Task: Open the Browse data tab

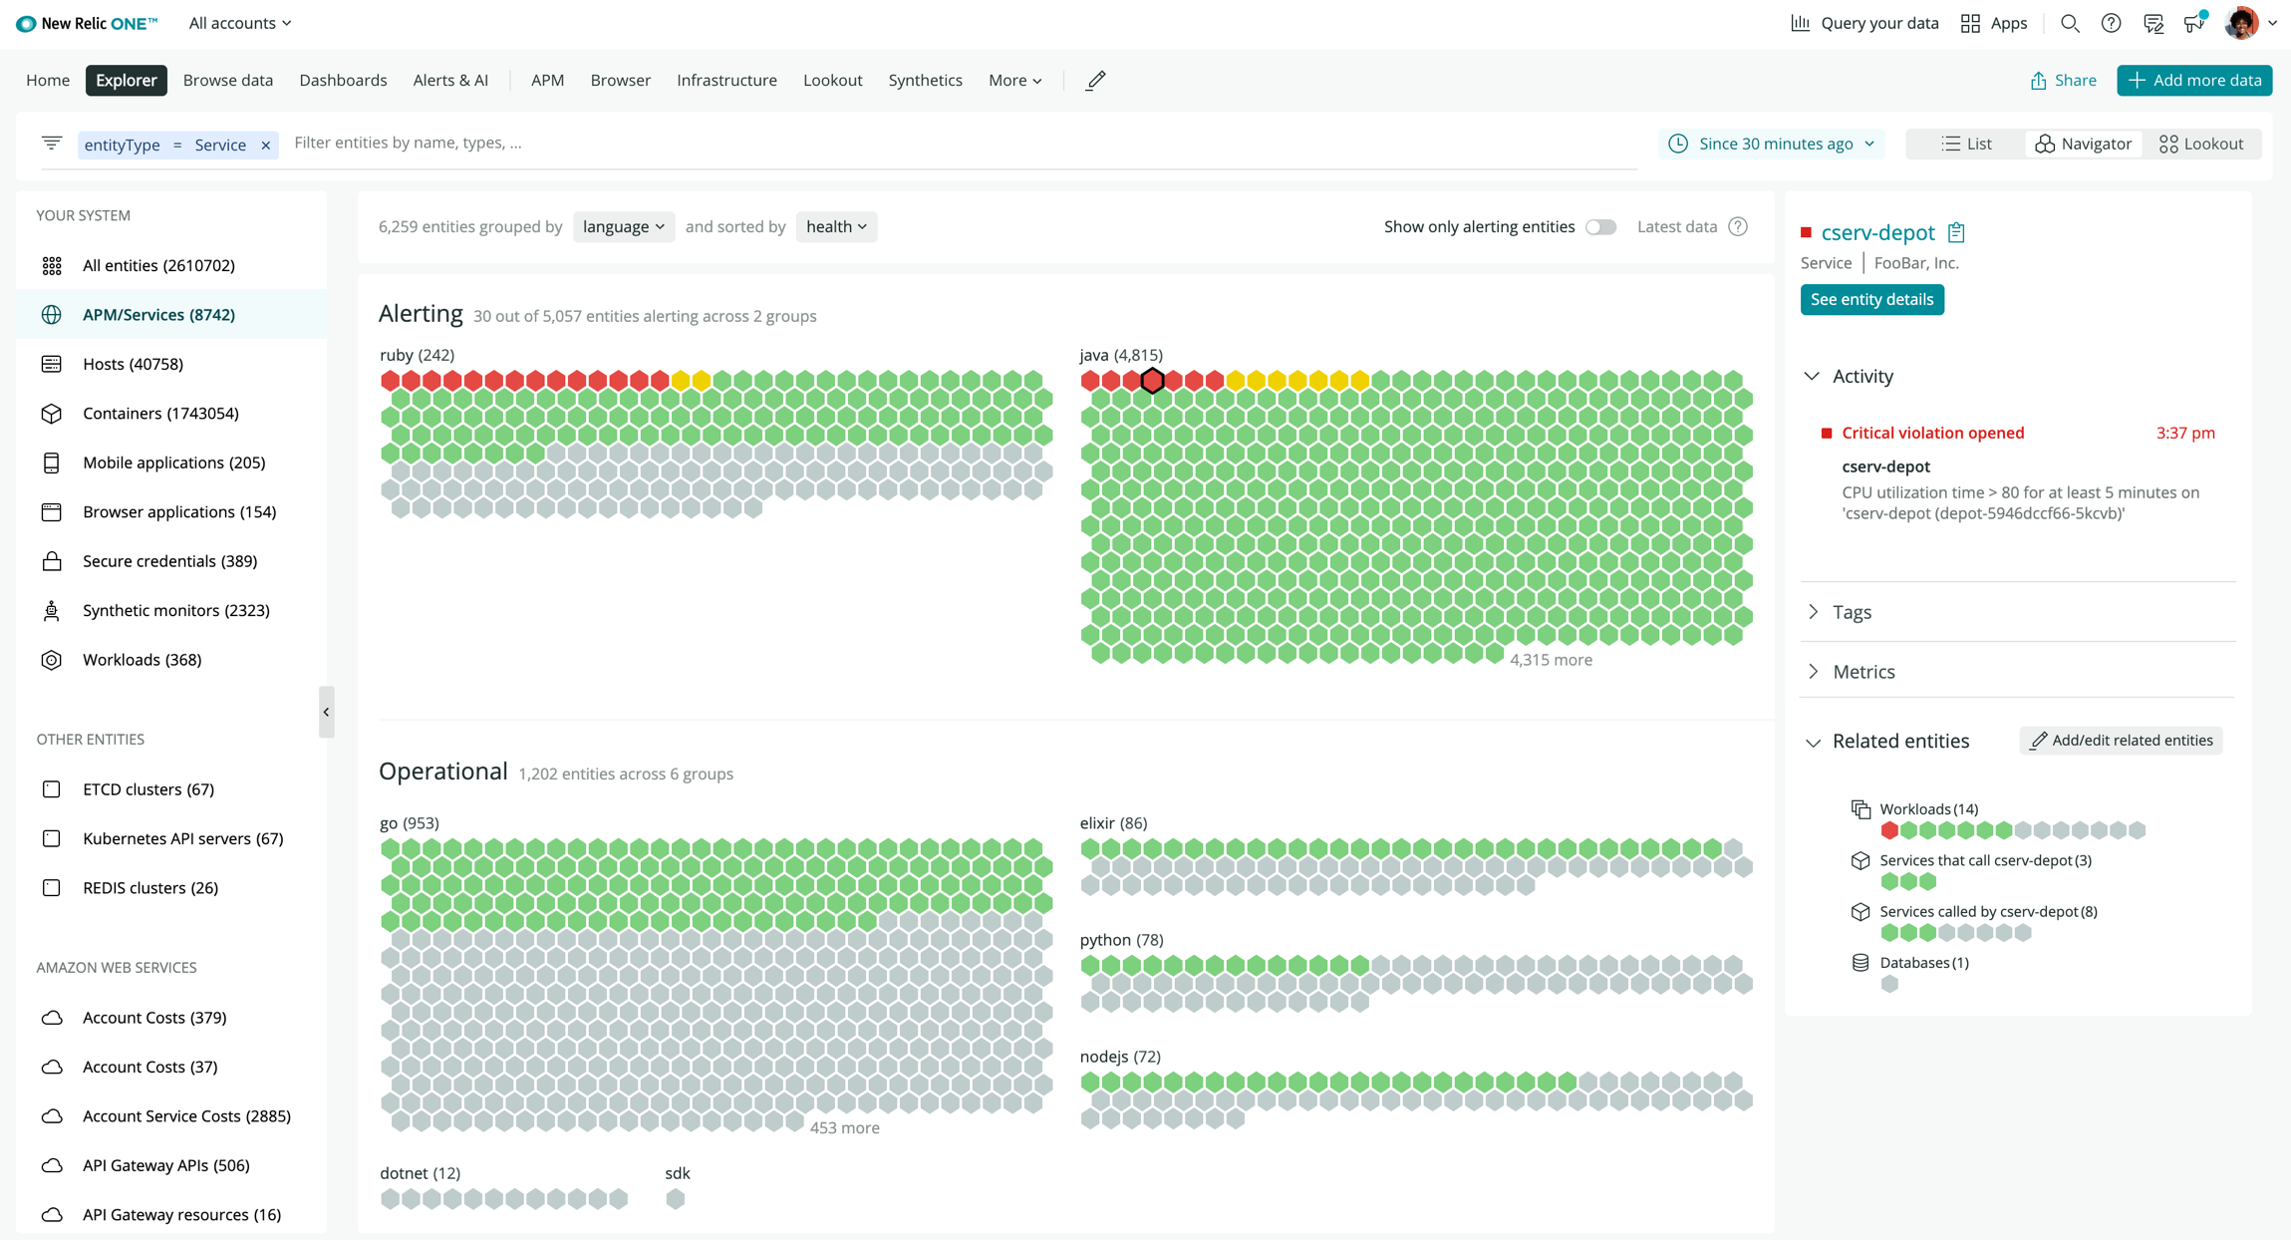Action: [228, 80]
